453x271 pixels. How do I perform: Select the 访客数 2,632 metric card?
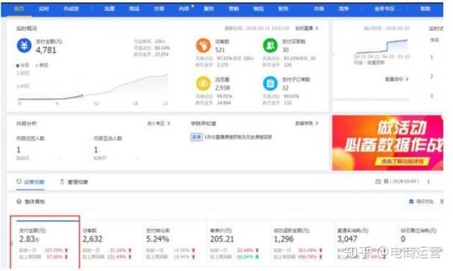111,243
